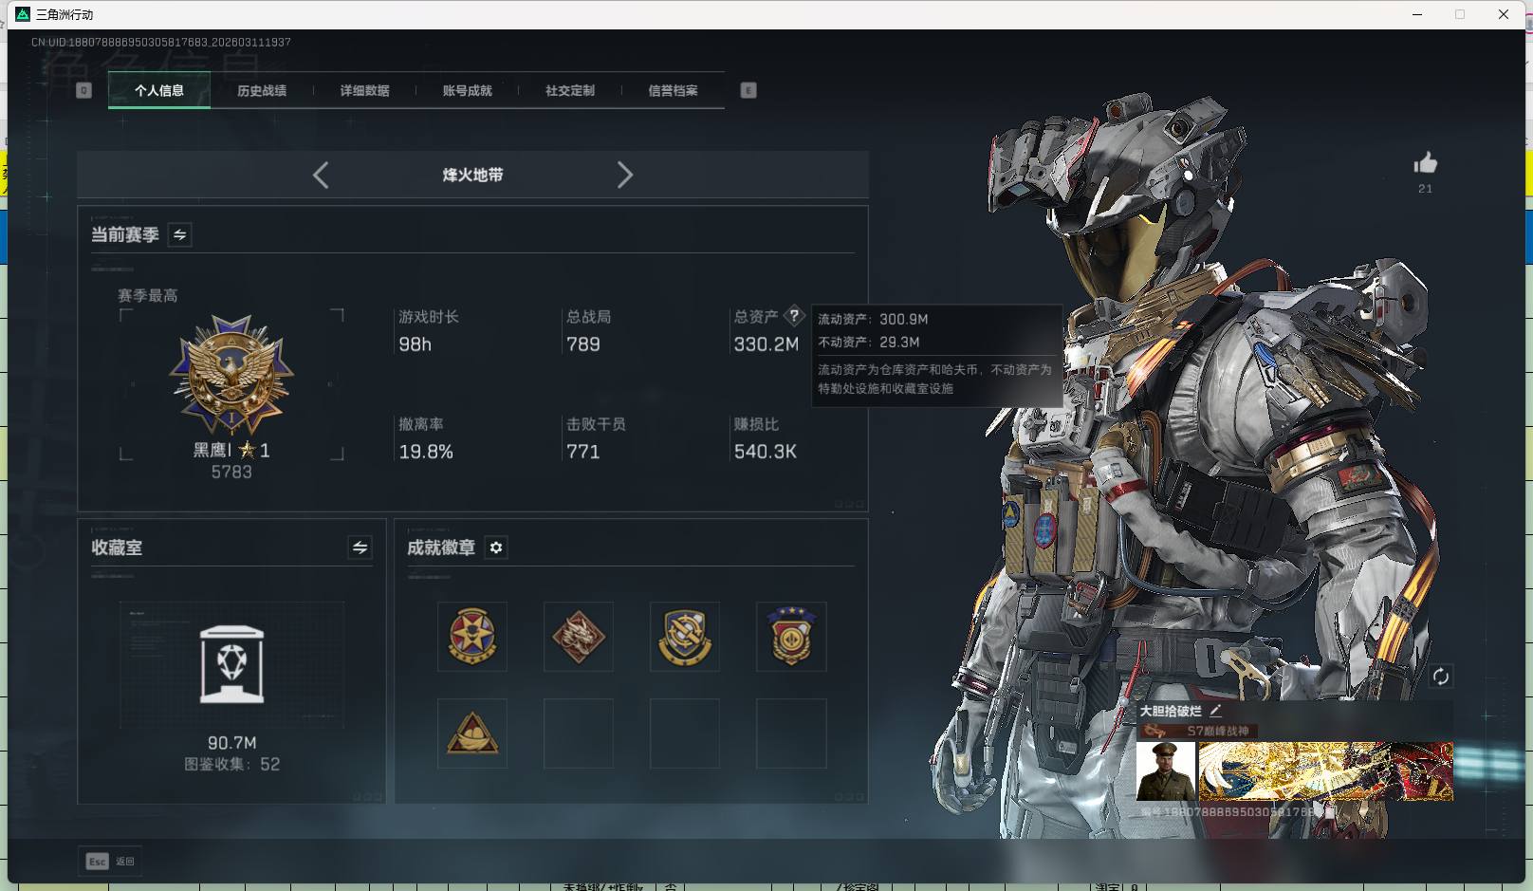Click the 返回 button at bottom left
Screen dimensions: 1533x891
111,861
